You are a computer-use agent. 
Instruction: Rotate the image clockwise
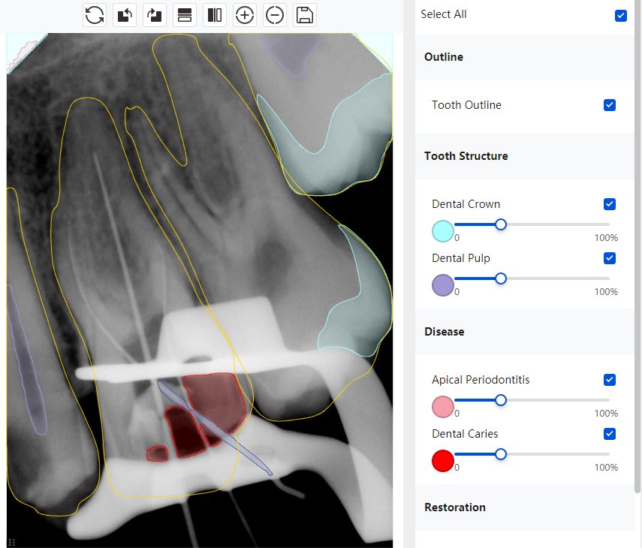(x=155, y=16)
